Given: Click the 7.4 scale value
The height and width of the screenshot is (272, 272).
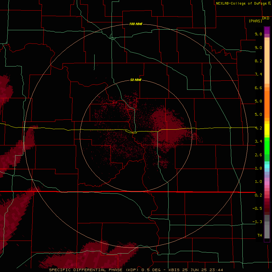Looking at the screenshot, I should [258, 74].
